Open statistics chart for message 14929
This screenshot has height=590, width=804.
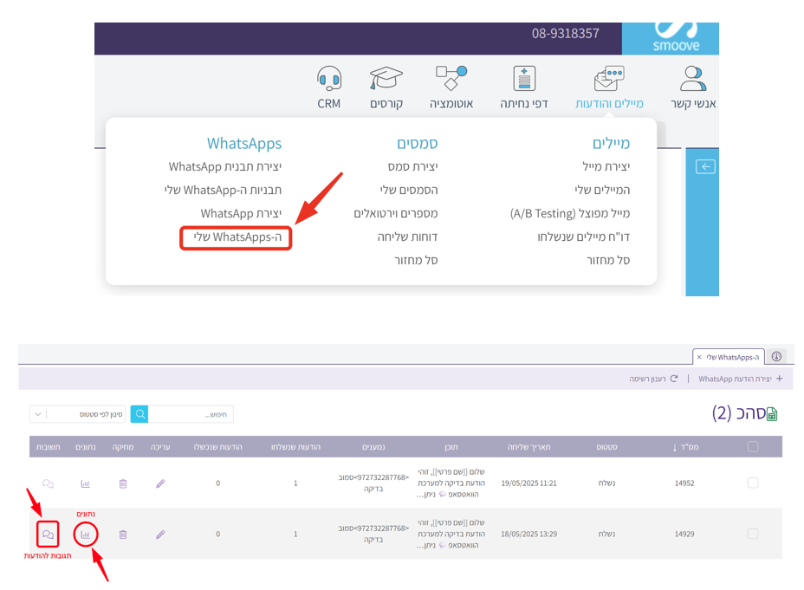85,535
